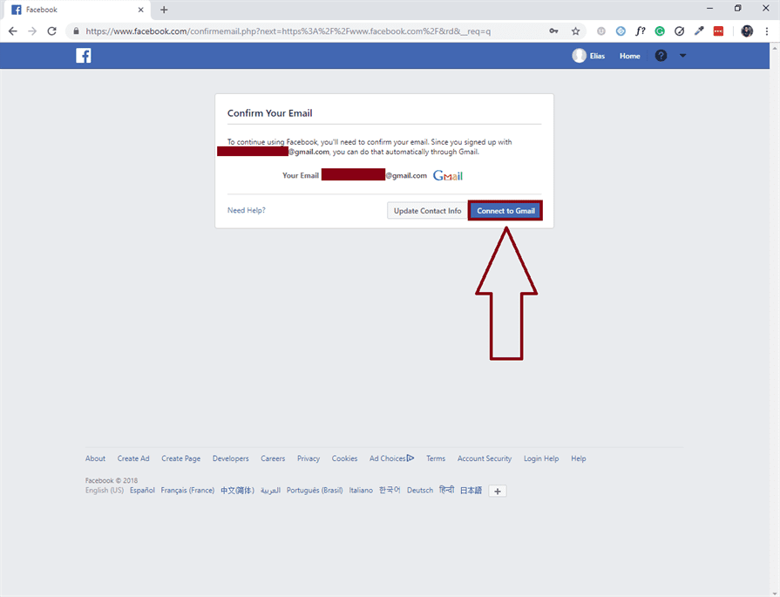Screen dimensions: 780x597
Task: Open the Need Help? link
Action: point(246,210)
